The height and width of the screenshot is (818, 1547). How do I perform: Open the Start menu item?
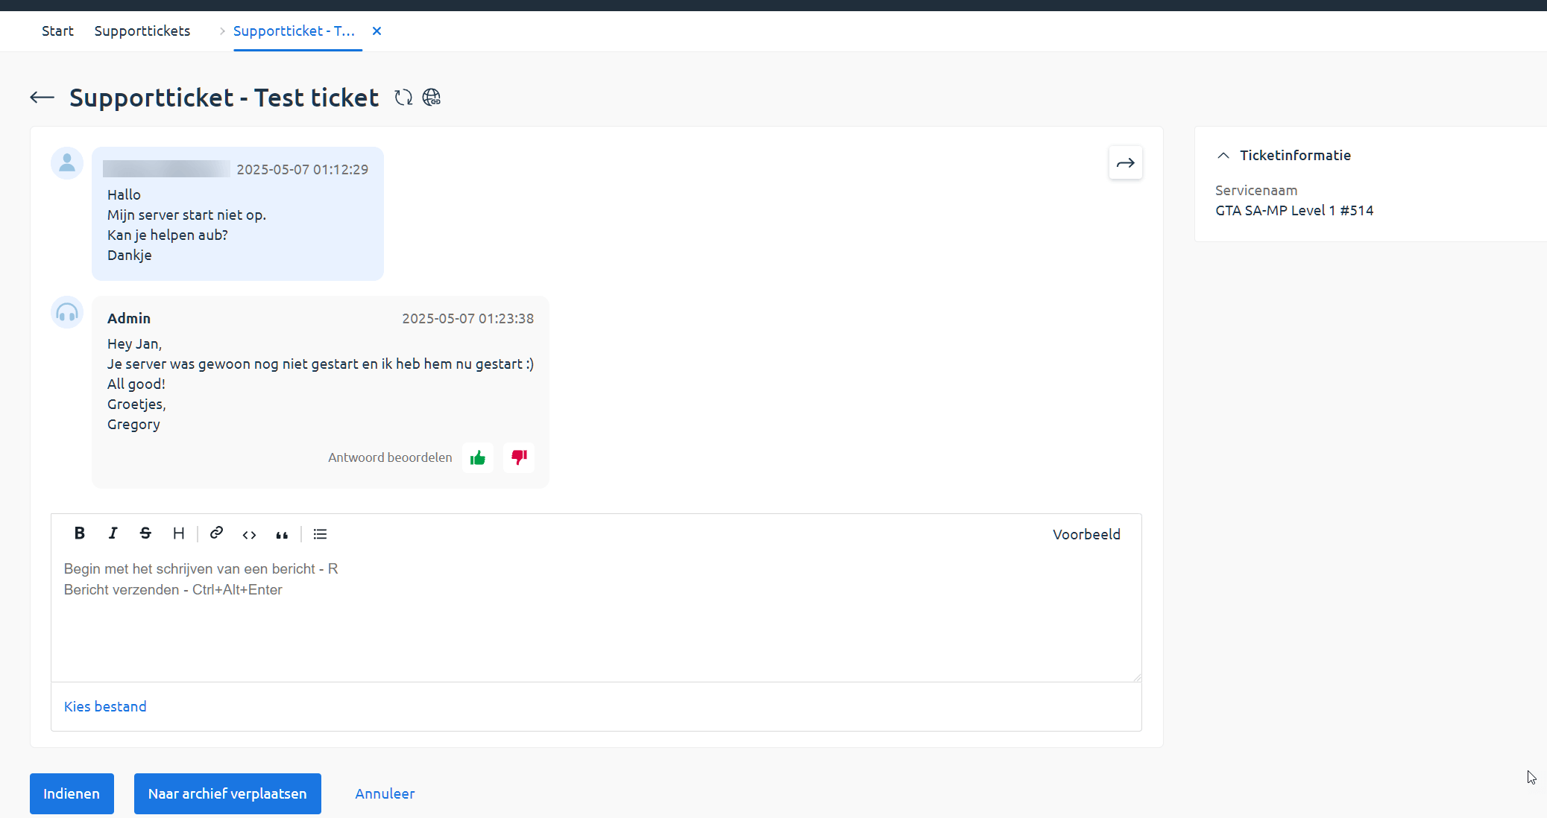57,31
